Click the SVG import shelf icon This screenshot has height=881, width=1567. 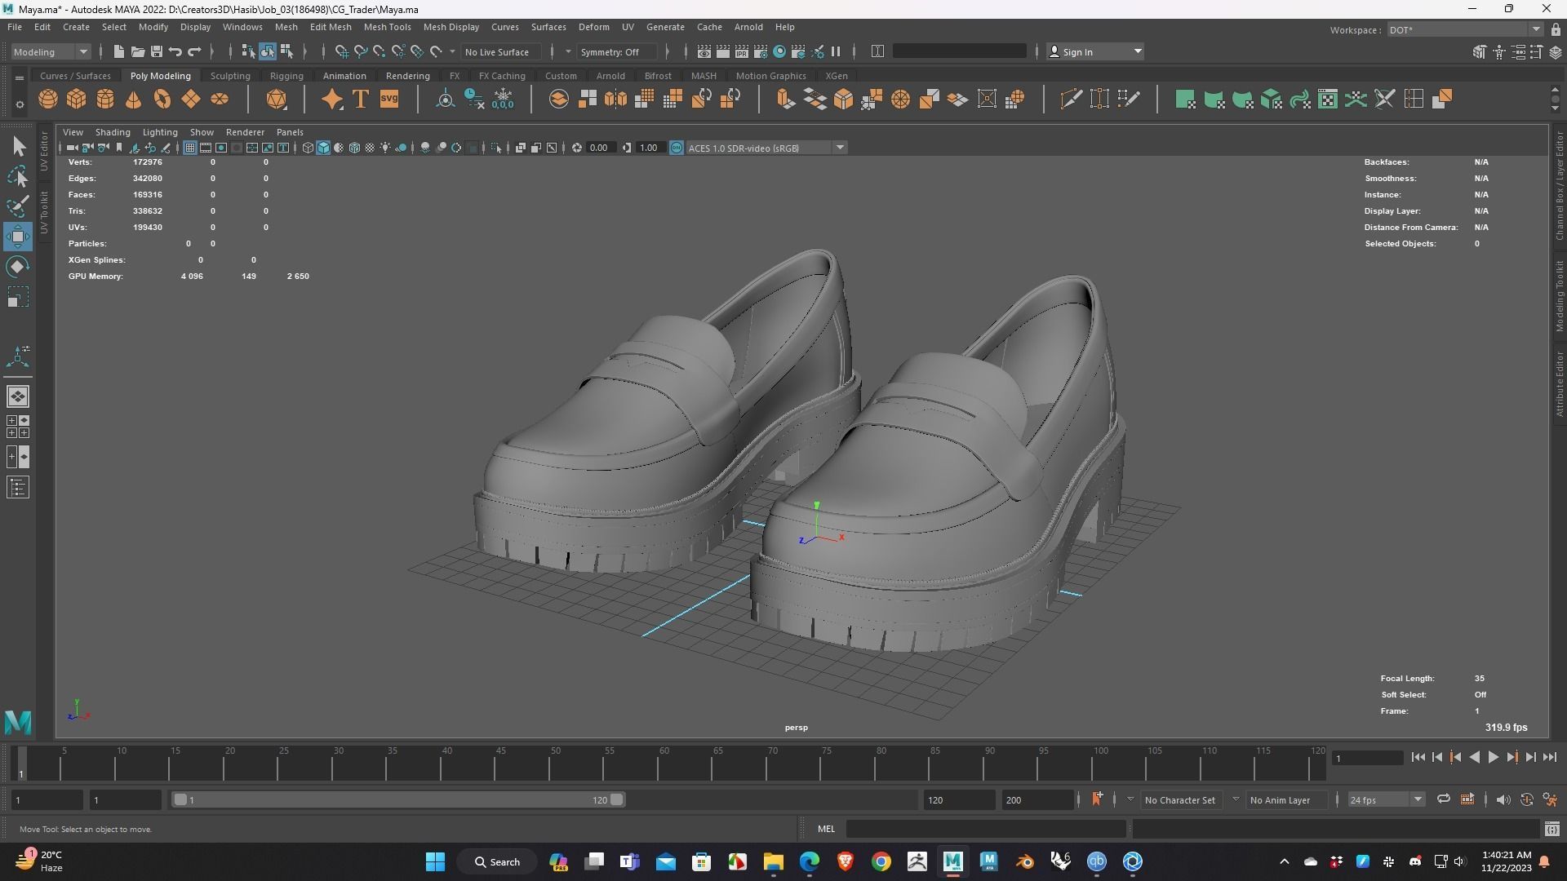point(389,100)
